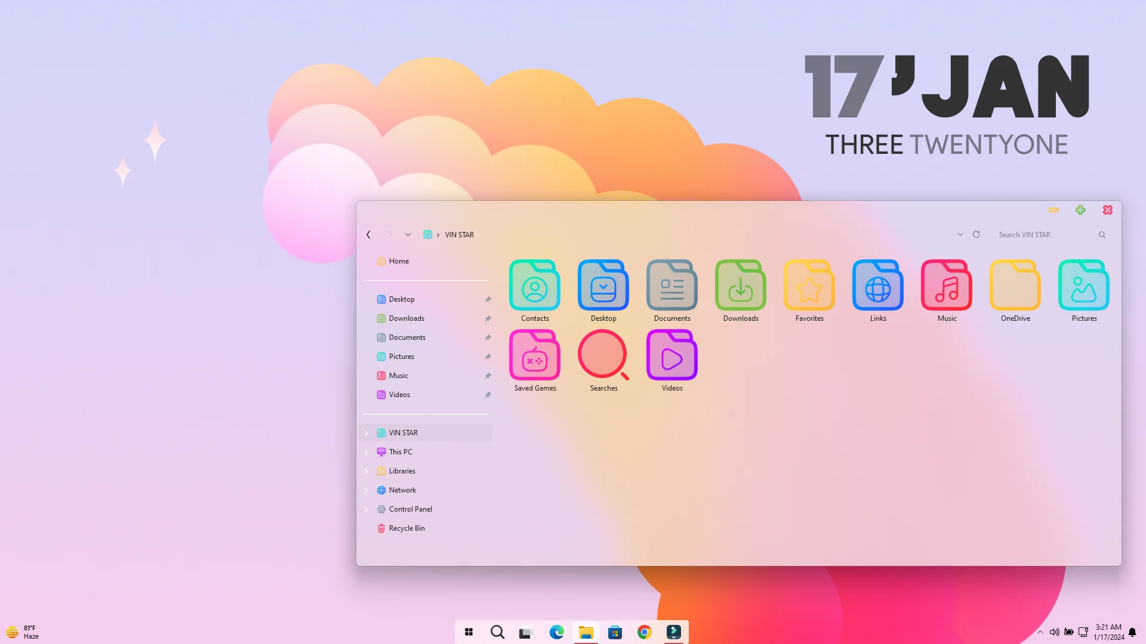Expand This PC in the navigation pane
Image resolution: width=1146 pixels, height=644 pixels.
pos(366,451)
